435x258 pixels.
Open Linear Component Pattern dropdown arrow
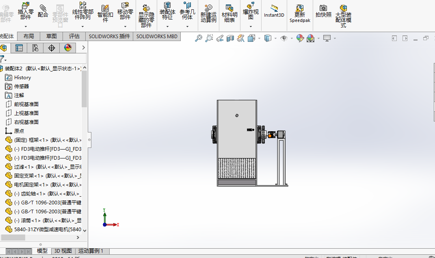pyautogui.click(x=83, y=27)
